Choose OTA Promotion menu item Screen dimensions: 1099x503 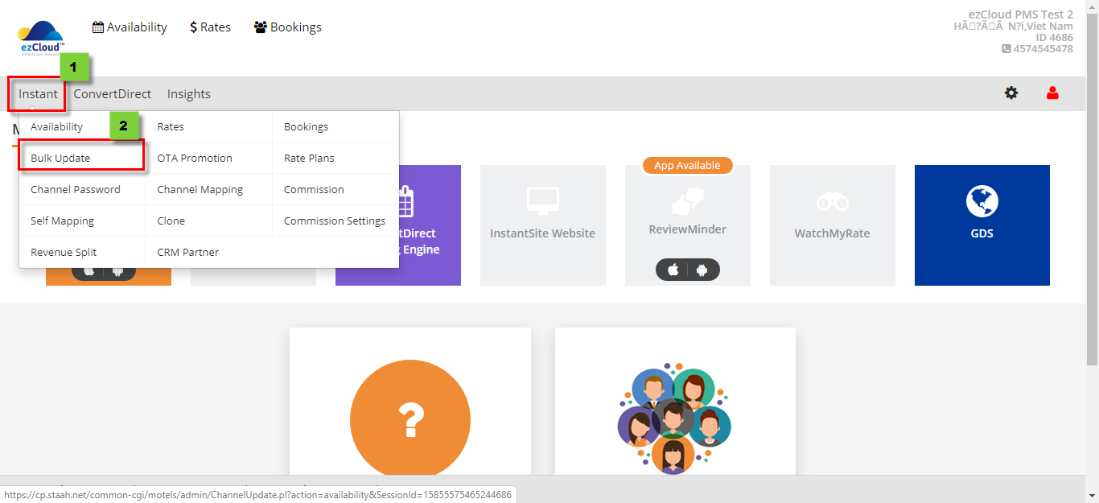point(195,159)
